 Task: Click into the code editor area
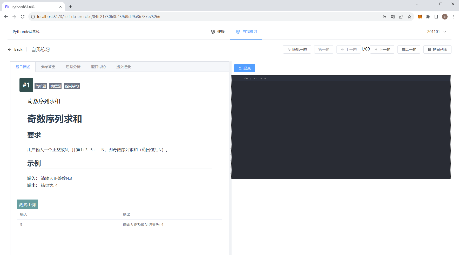coord(341,127)
